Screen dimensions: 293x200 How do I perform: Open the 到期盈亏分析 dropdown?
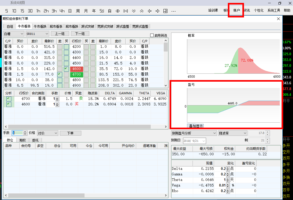coord(194,133)
